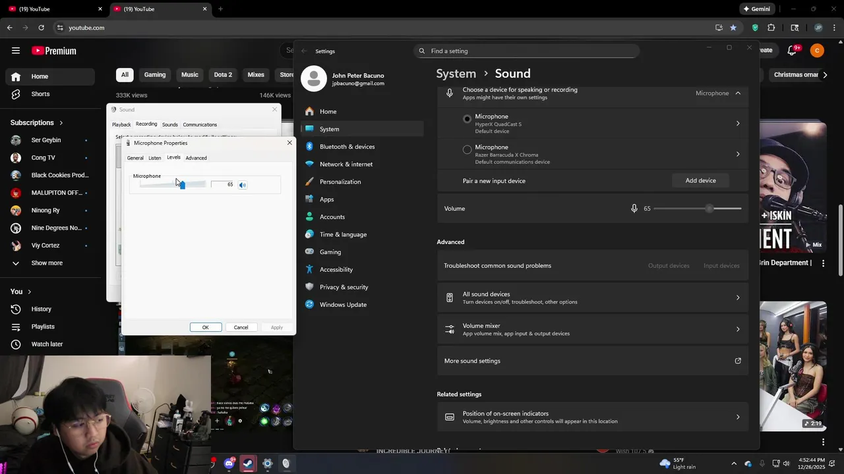
Task: Collapse the input device Microphone section
Action: point(738,93)
